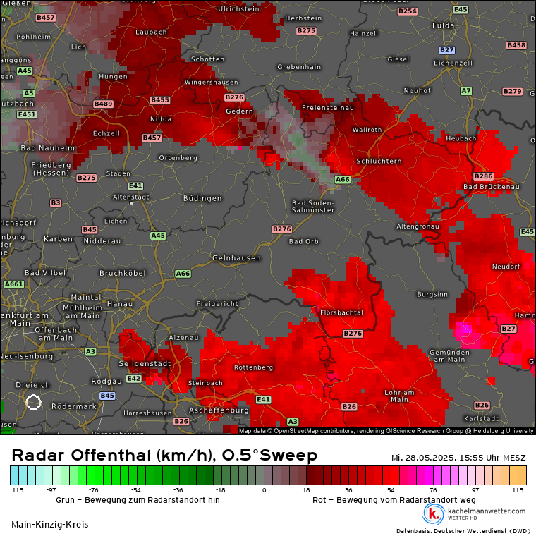Viewport: 536px width, 536px height.
Task: Click the E41 shield near Aschaffenburg
Action: [264, 399]
